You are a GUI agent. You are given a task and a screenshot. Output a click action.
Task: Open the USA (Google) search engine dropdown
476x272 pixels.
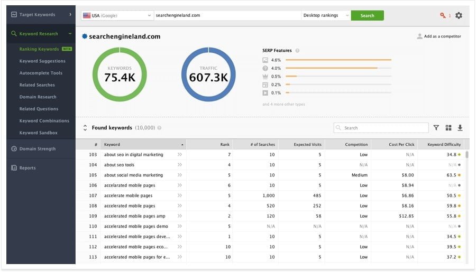point(117,15)
